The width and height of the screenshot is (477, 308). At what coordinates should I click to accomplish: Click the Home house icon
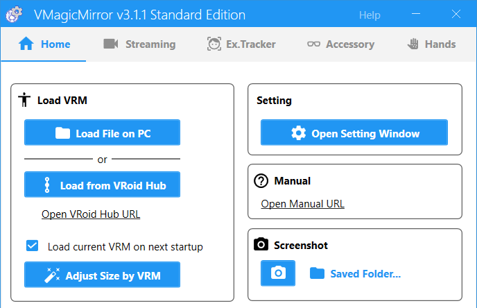26,44
